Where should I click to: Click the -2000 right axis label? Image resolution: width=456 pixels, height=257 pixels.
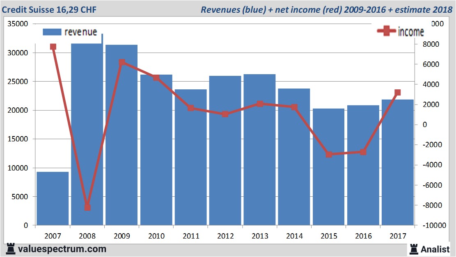[432, 145]
